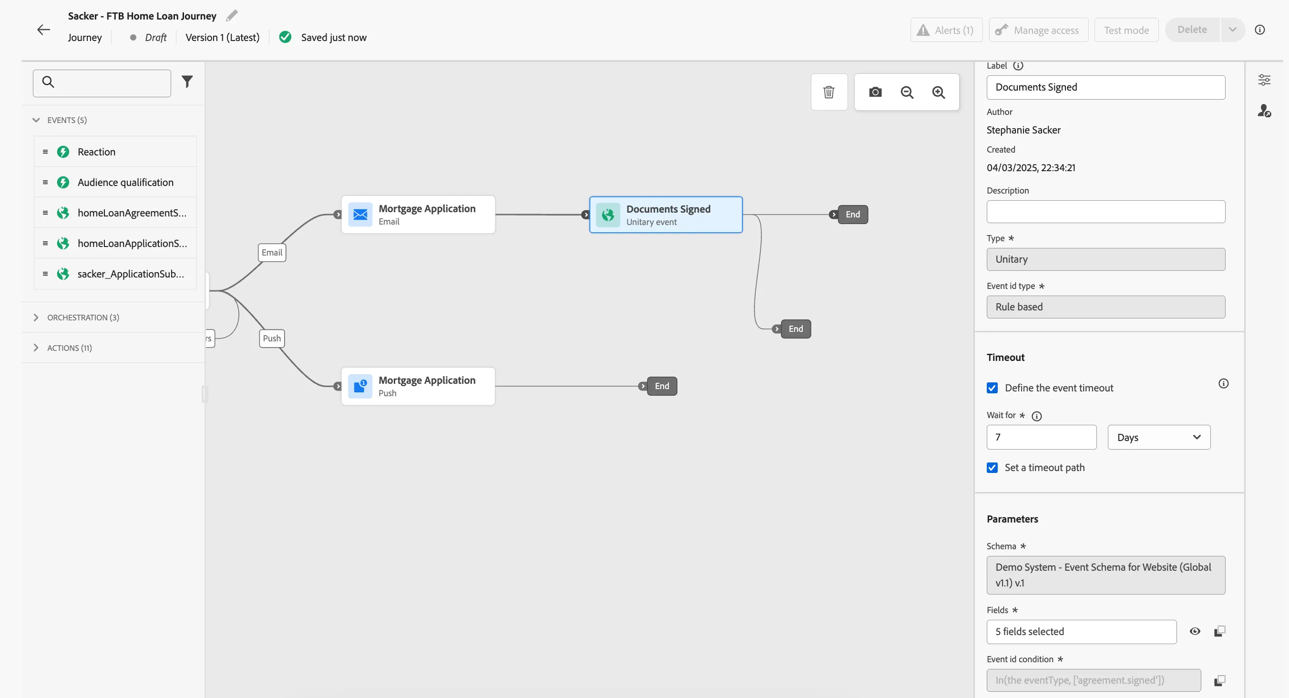The width and height of the screenshot is (1289, 698).
Task: Take canvas snapshot with camera icon
Action: (875, 92)
